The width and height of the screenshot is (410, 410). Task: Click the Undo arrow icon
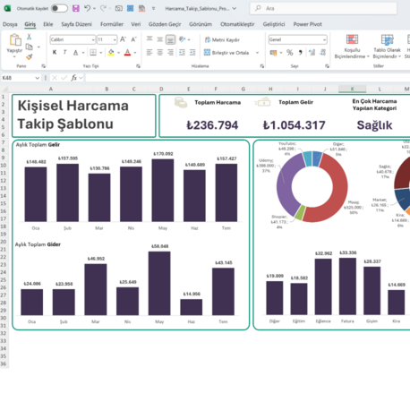tap(87, 8)
